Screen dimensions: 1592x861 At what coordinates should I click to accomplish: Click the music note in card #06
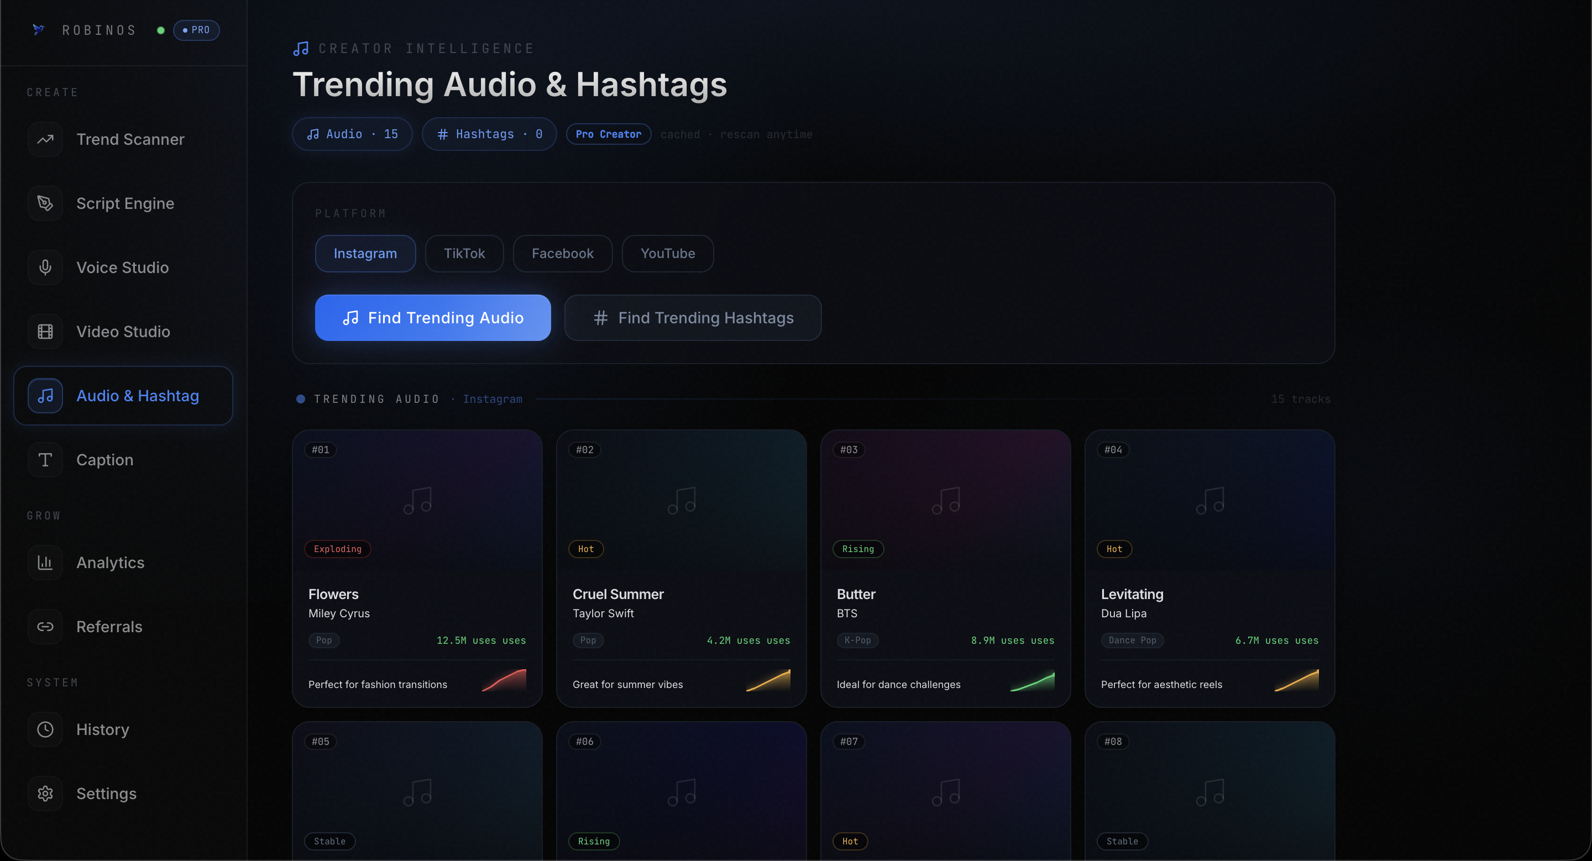(x=682, y=792)
